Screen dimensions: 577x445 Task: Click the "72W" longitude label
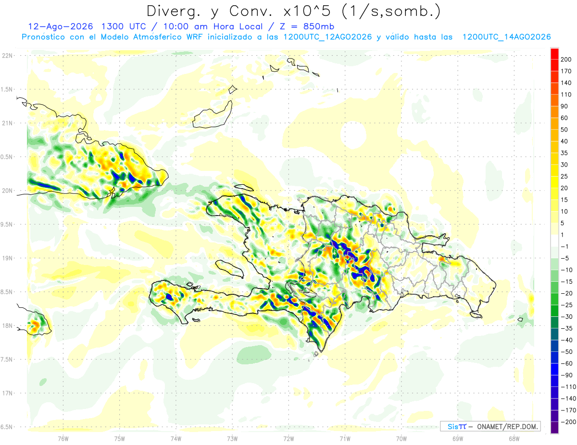coord(288,438)
